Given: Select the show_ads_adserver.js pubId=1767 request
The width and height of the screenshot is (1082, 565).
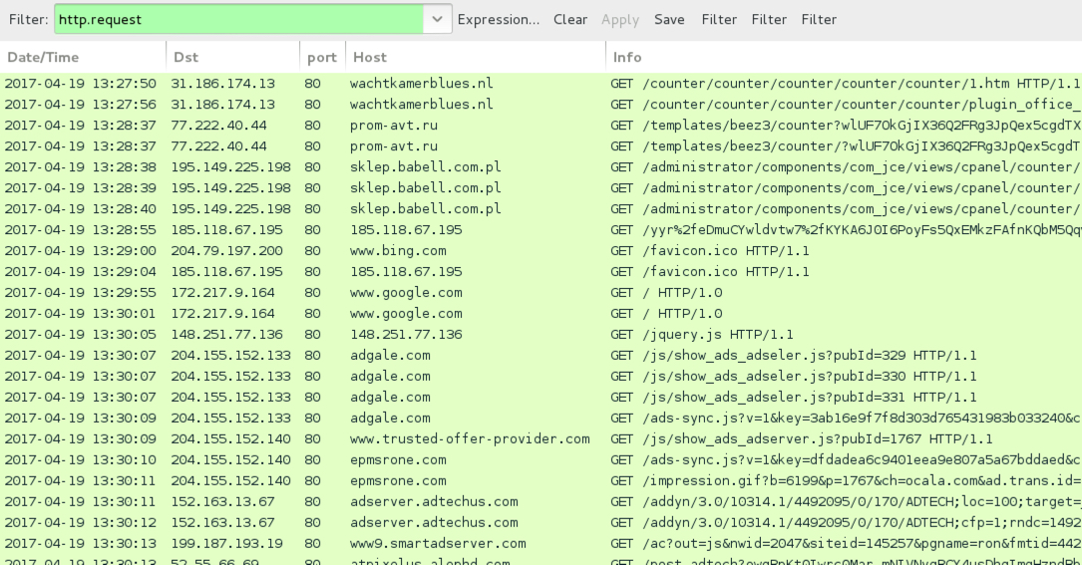Looking at the screenshot, I should point(541,438).
